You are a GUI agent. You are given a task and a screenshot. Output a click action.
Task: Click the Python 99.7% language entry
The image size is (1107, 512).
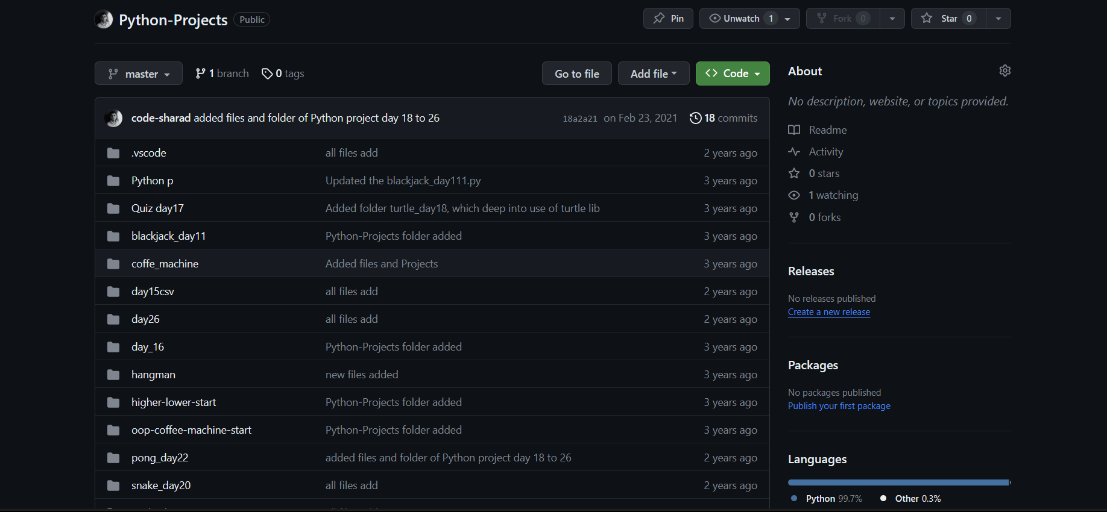tap(827, 499)
